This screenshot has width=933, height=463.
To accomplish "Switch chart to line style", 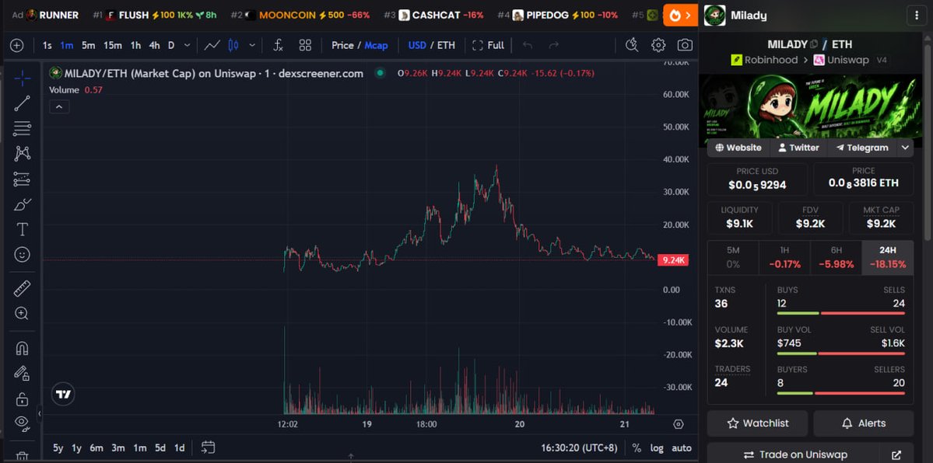I will tap(212, 45).
